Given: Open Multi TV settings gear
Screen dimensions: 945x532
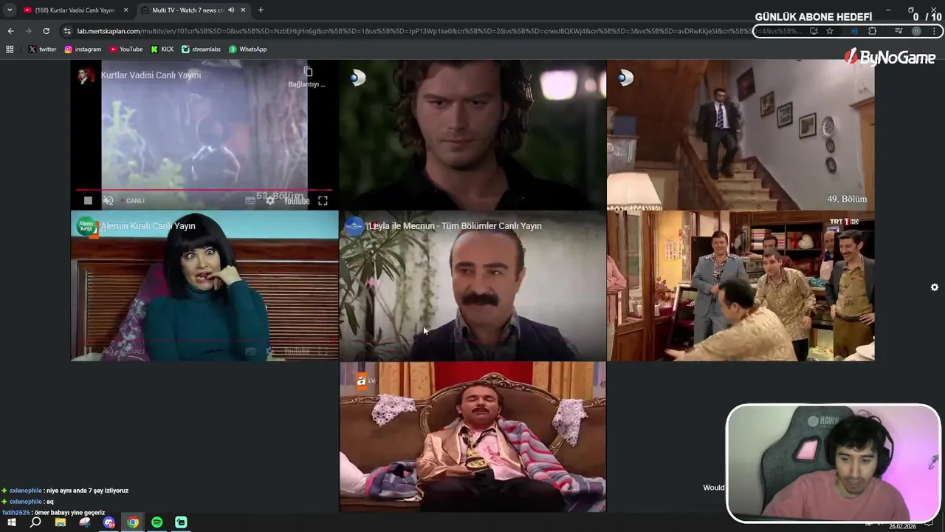Looking at the screenshot, I should click(x=934, y=287).
